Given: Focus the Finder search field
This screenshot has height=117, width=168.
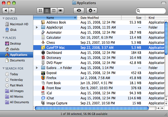Looking at the screenshot, I should click(x=151, y=11).
